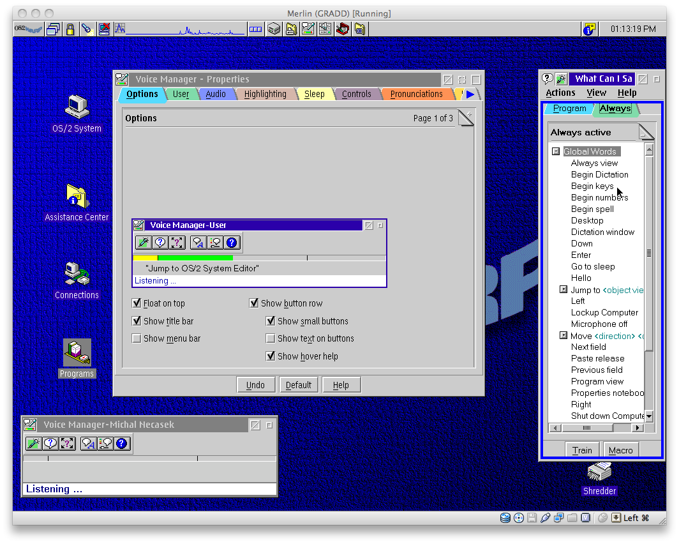Click the three-box tray switcher icon in WarpCenter
The width and height of the screenshot is (679, 544).
point(255,29)
